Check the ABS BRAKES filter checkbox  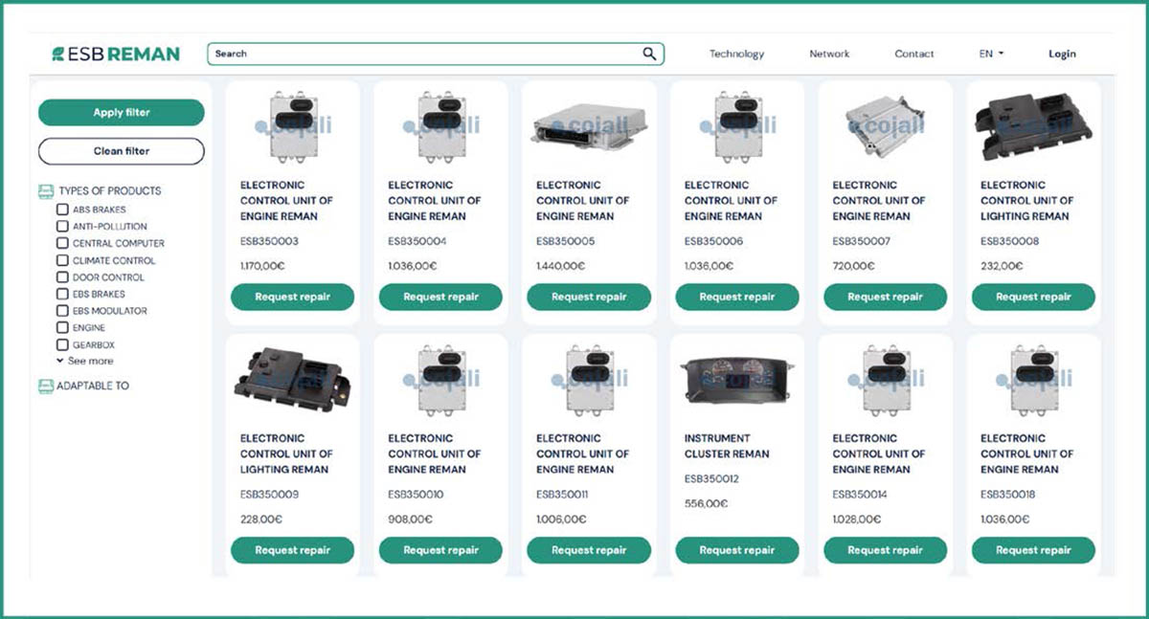(x=63, y=210)
